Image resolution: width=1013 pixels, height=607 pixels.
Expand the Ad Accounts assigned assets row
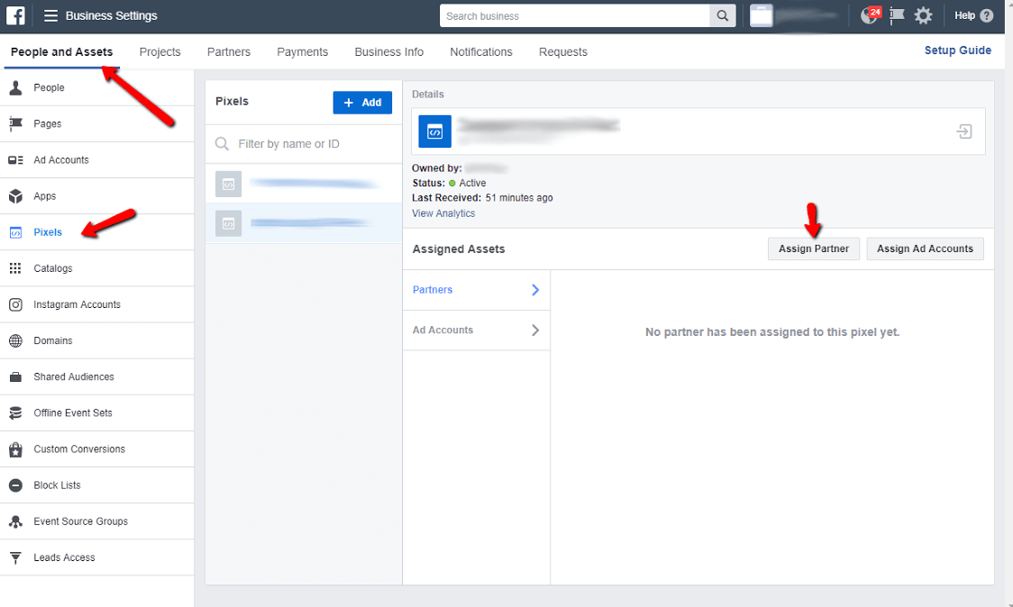(476, 331)
